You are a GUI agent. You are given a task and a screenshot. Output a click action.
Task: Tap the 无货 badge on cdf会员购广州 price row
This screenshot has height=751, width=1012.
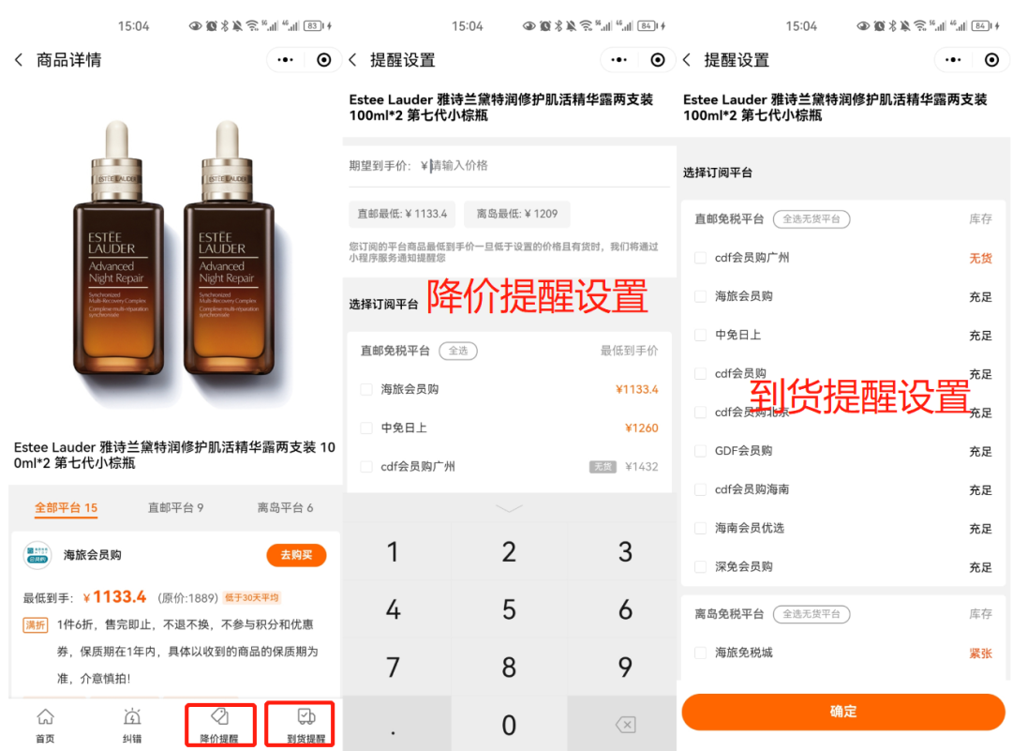pyautogui.click(x=603, y=467)
